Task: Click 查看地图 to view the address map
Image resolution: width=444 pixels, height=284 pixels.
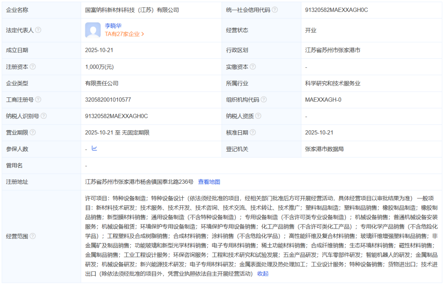Action: tap(209, 182)
